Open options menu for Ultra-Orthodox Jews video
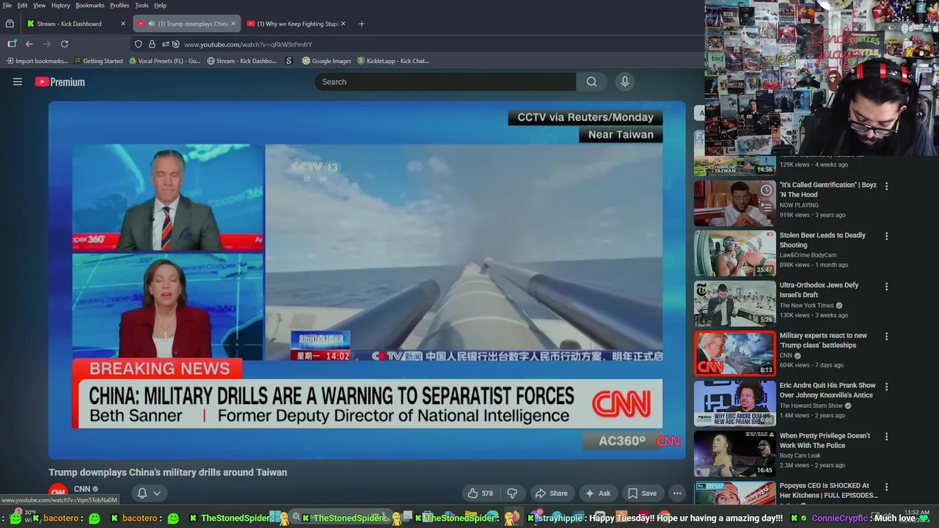Screen dimensions: 939x528 (886, 287)
